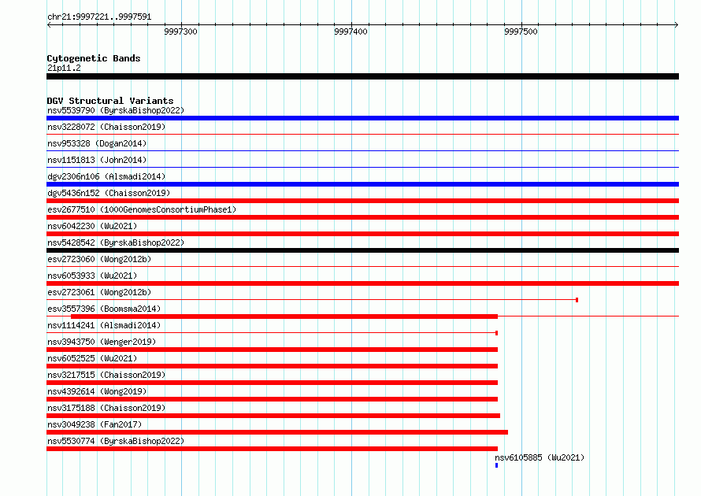
Task: Select the nsv5530774 red variant bar
Action: 273,449
